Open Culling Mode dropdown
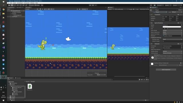The image size is (183, 103). pos(172,53)
